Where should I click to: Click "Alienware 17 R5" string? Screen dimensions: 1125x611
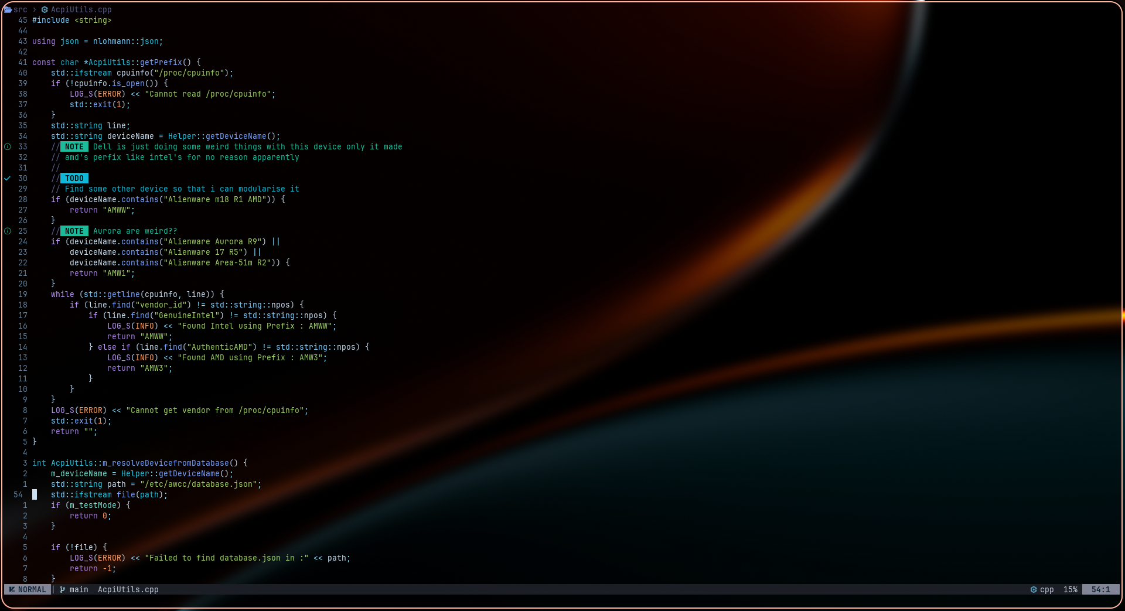pos(203,252)
